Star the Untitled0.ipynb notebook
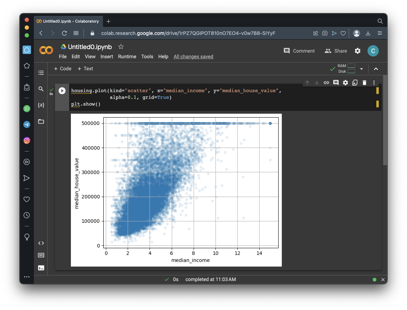407x310 pixels. pyautogui.click(x=121, y=47)
